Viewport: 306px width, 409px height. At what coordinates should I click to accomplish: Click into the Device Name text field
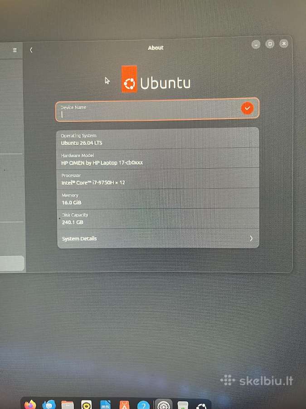point(157,110)
